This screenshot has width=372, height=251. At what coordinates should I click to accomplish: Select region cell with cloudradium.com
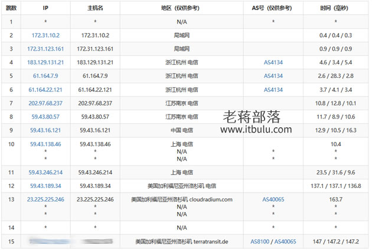[181, 206]
